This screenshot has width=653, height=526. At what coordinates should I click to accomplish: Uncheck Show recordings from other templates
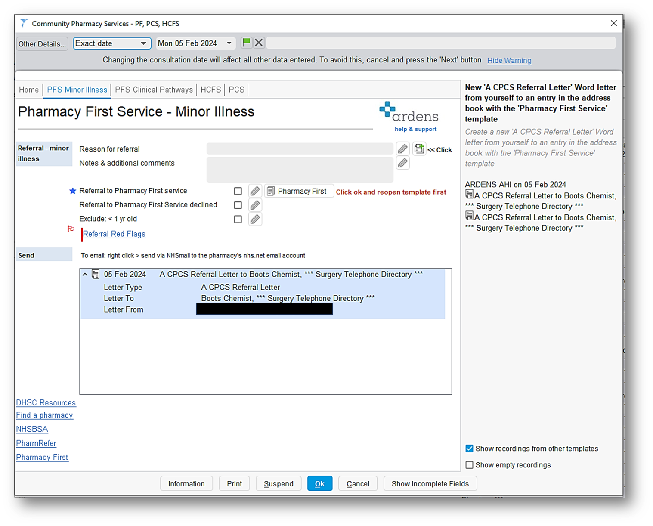click(x=469, y=449)
